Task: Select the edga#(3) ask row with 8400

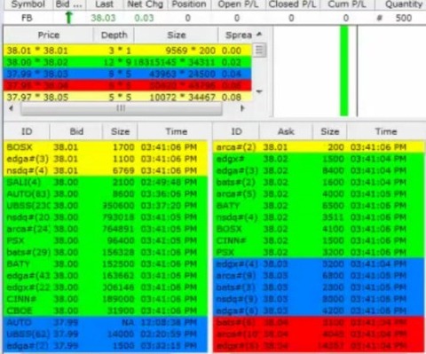Action: [x=319, y=170]
